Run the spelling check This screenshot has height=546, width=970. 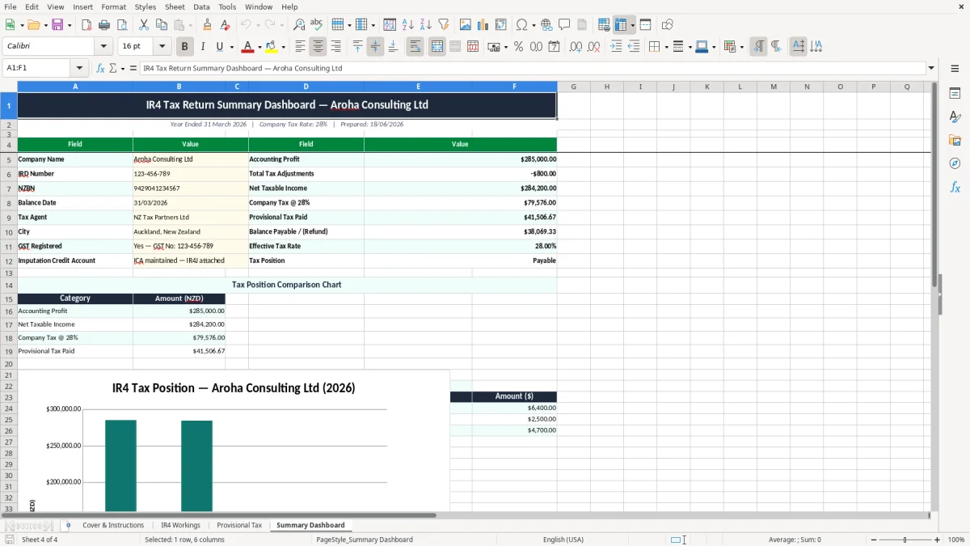317,25
